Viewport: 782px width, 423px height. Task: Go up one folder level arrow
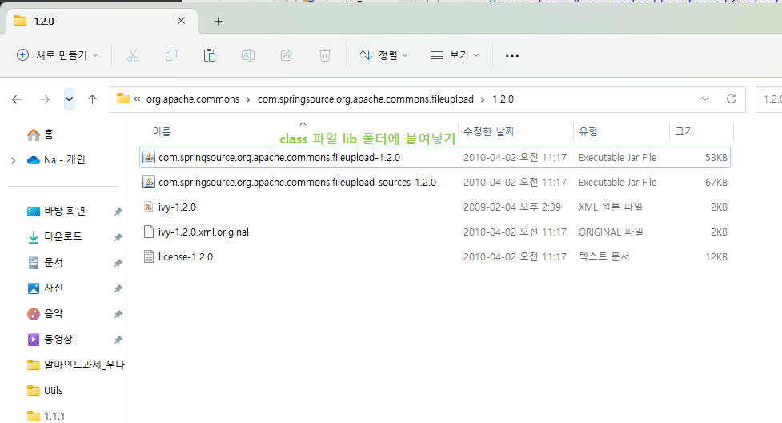pos(92,99)
